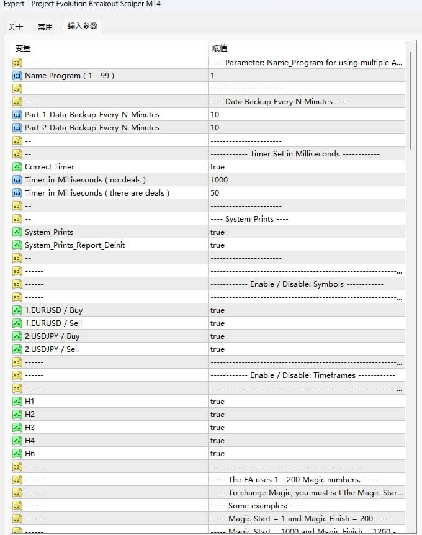Click the boolean icon beside Correct Timer
The height and width of the screenshot is (535, 422).
tap(17, 166)
